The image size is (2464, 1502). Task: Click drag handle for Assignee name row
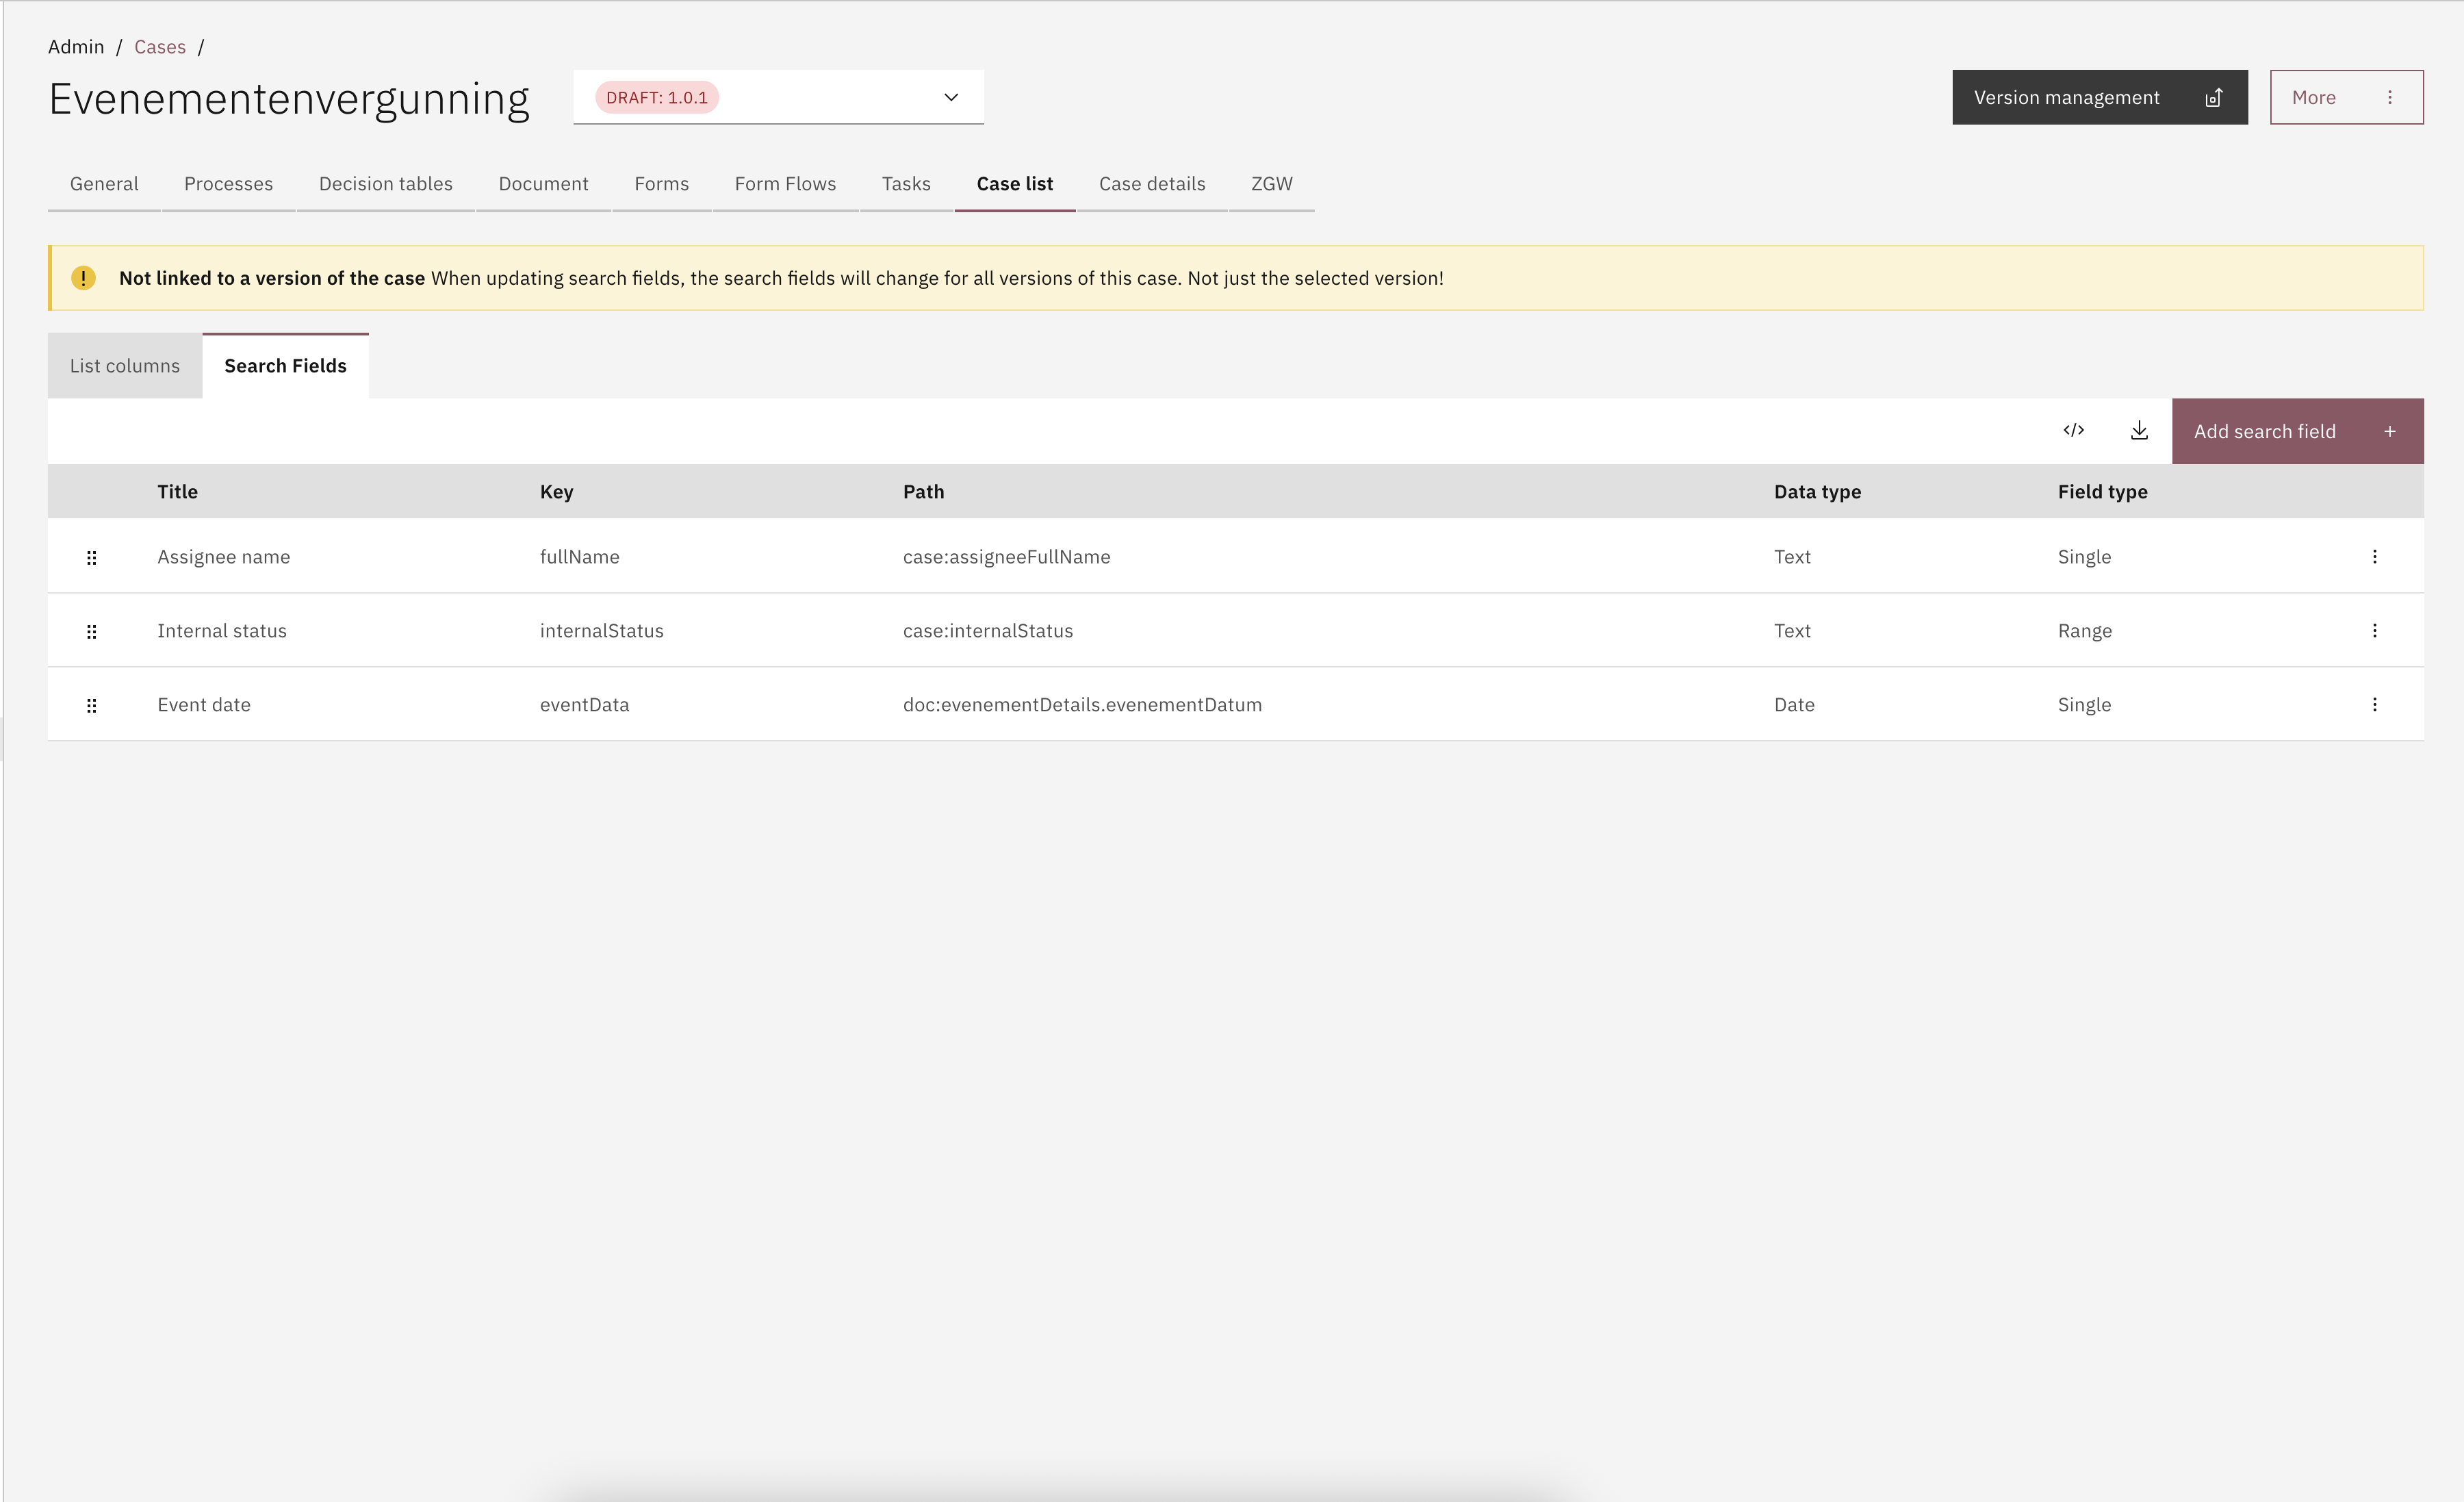pos(91,557)
